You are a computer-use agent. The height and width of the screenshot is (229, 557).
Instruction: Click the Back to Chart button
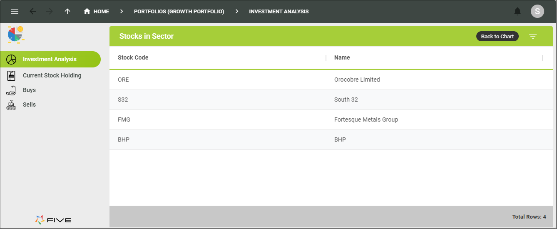click(497, 36)
